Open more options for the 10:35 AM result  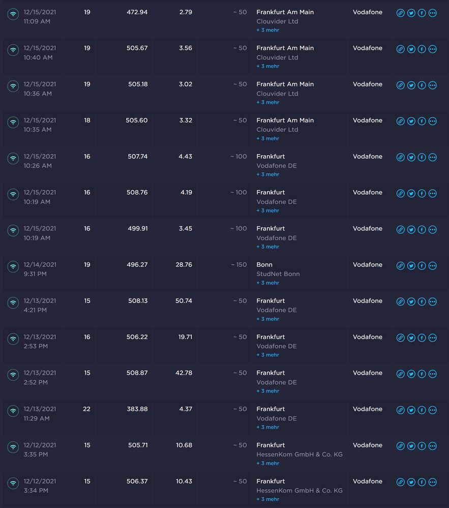coord(433,121)
